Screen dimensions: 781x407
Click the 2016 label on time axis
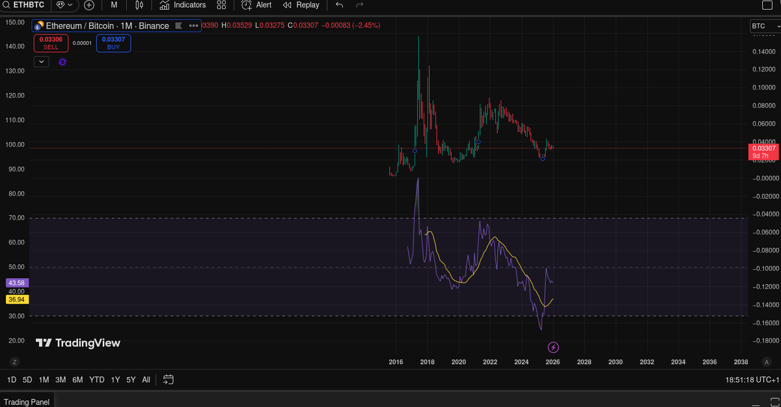[396, 361]
